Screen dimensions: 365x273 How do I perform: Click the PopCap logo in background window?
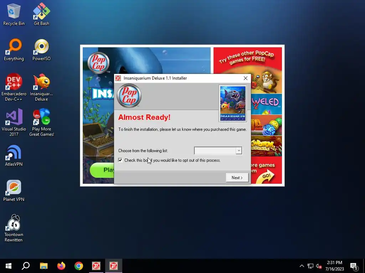pos(98,63)
